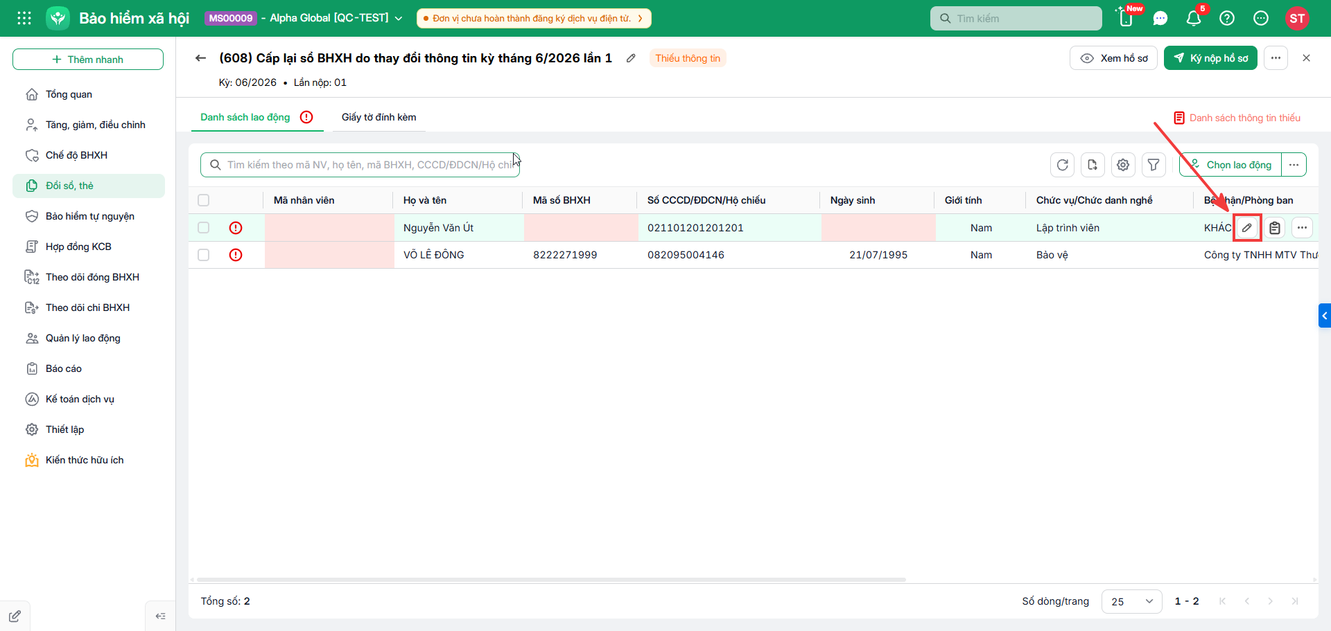
Task: Click warning icon on Nguyễn Văn Út row
Action: click(236, 228)
